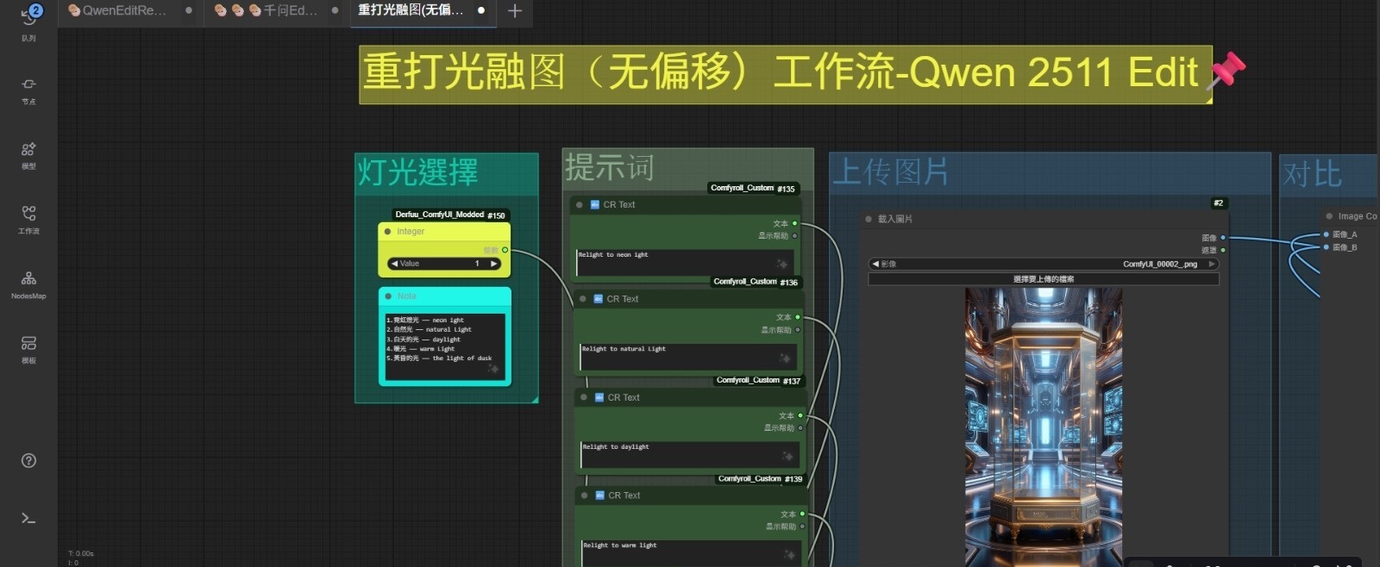Click the sci-fi glass case image preview
Viewport: 1380px width, 567px height.
tap(1044, 427)
